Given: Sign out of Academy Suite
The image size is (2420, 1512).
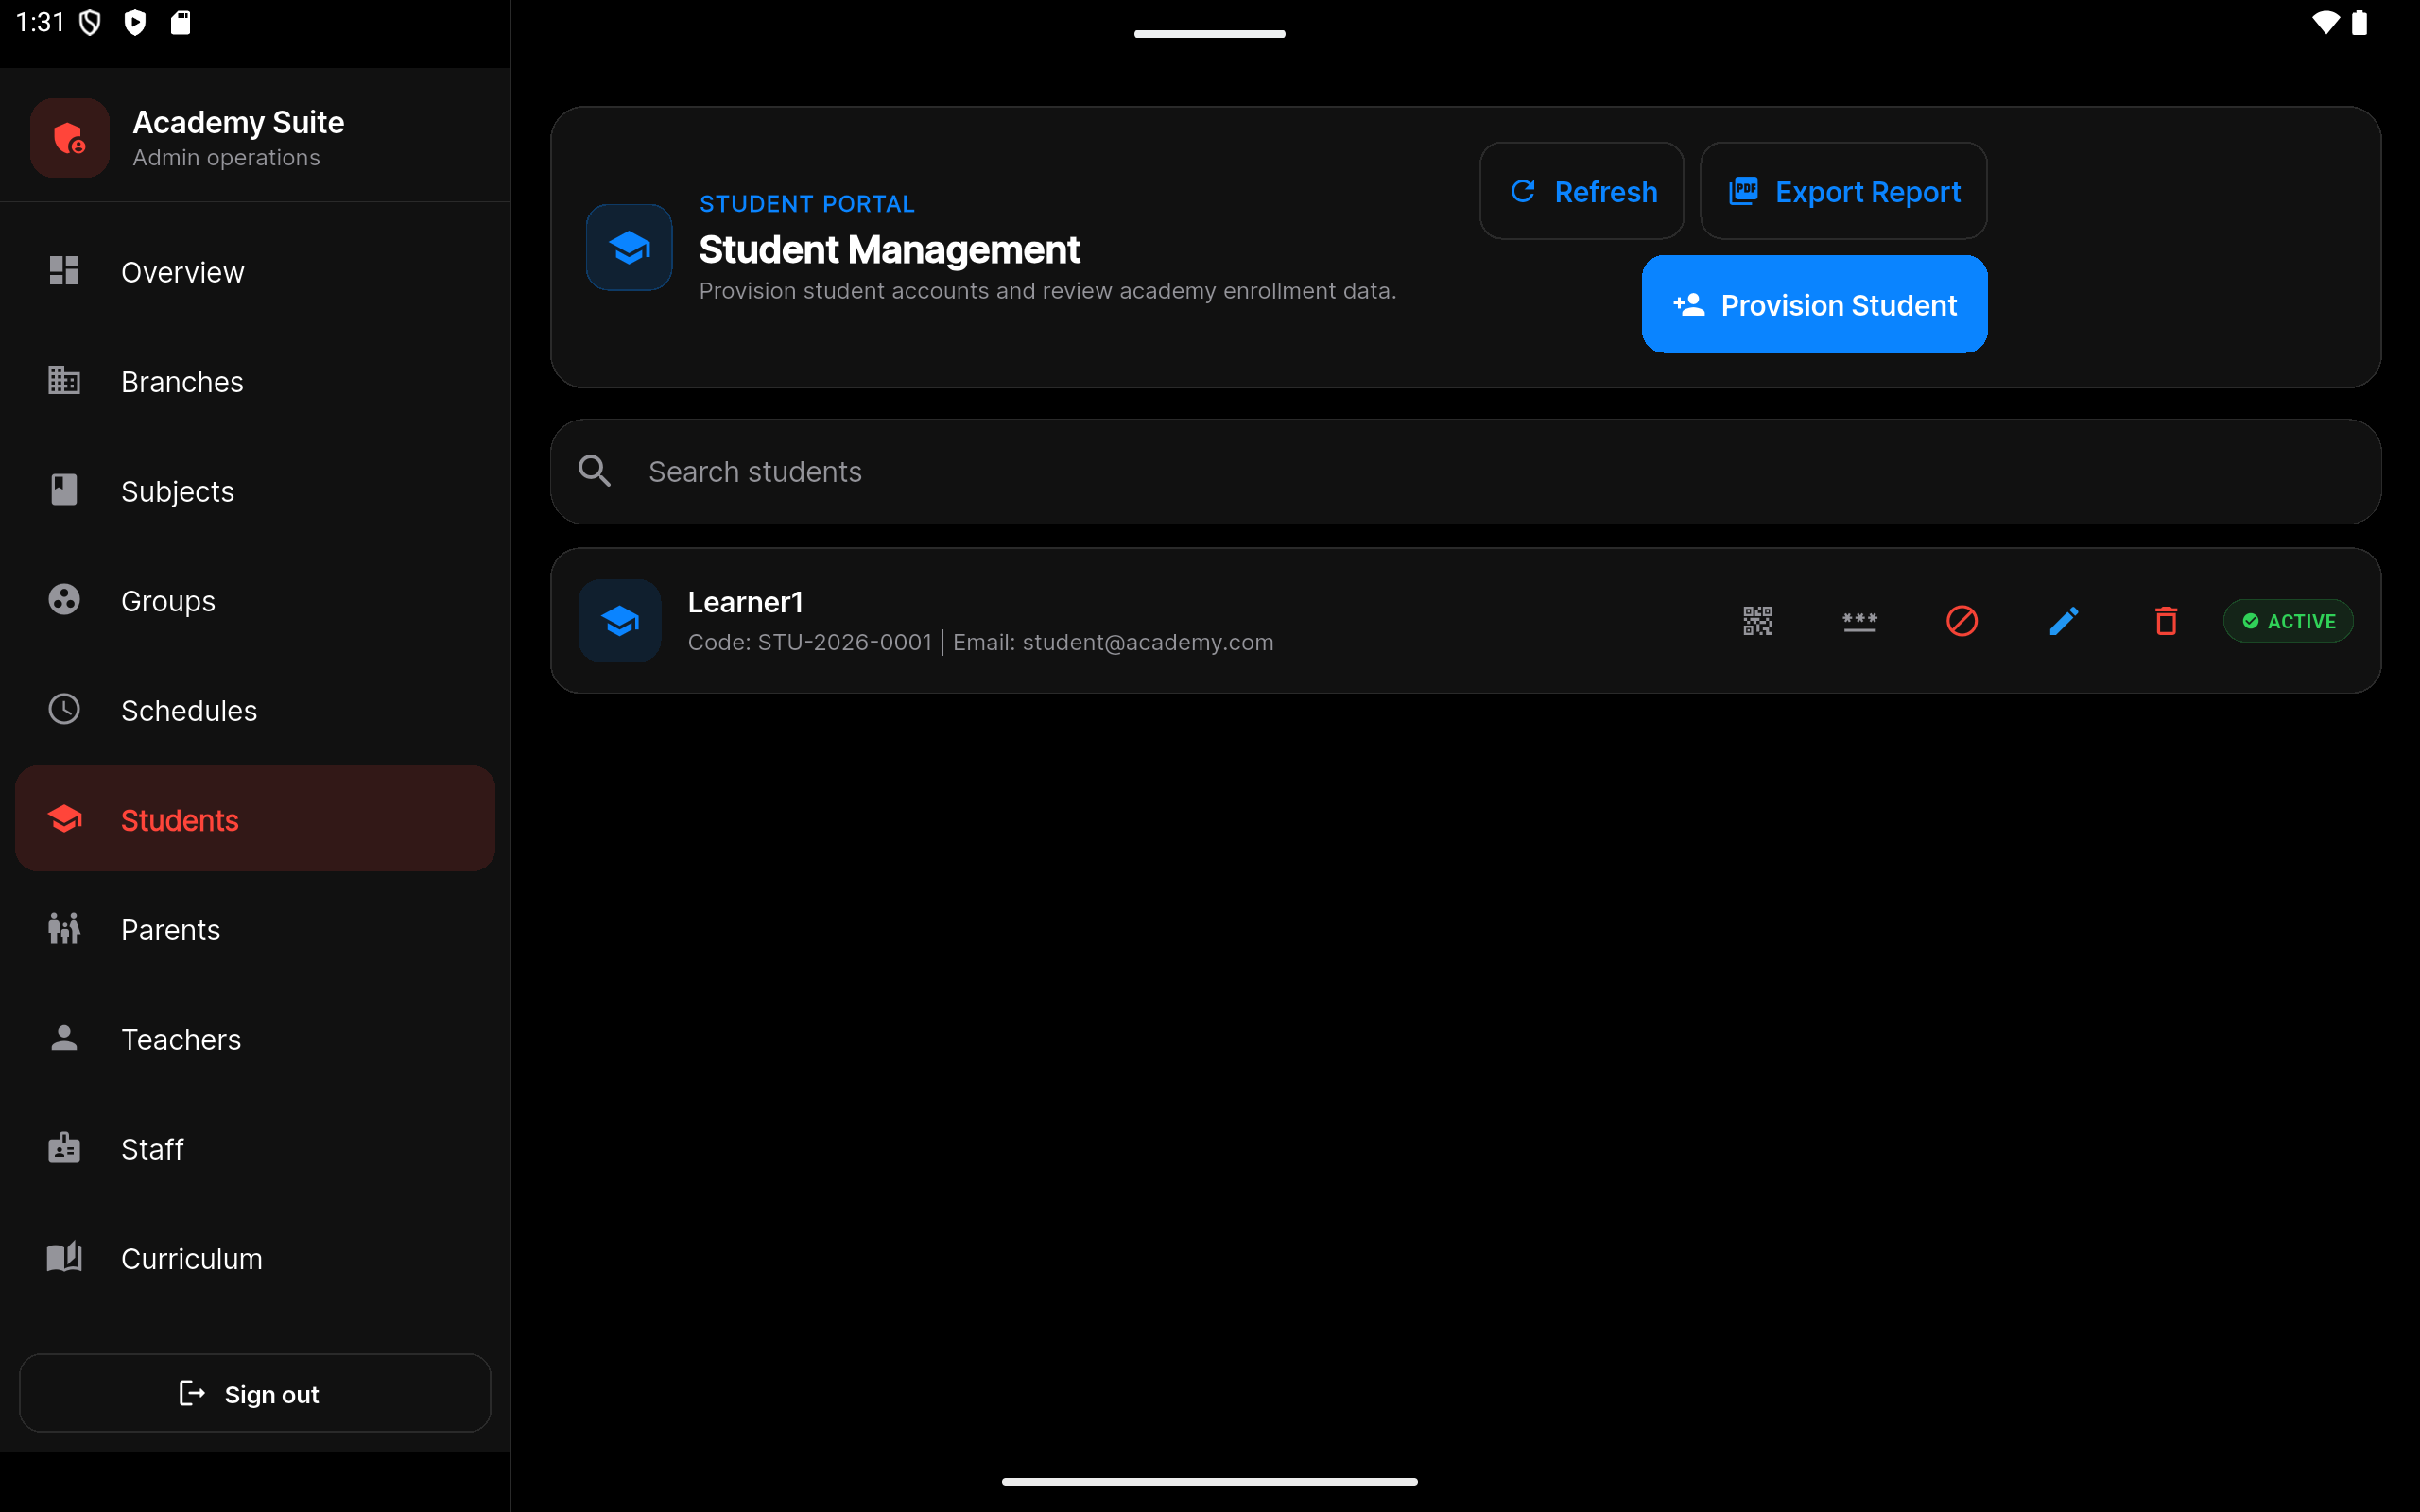Looking at the screenshot, I should click(255, 1393).
